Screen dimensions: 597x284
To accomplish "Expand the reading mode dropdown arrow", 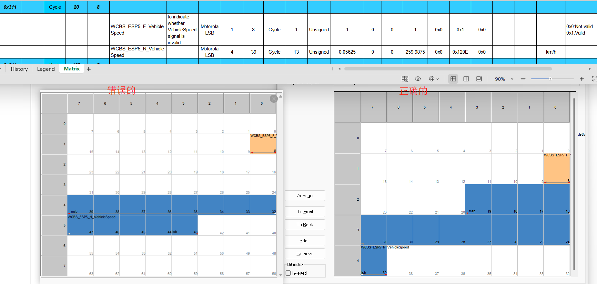I will click(x=438, y=79).
